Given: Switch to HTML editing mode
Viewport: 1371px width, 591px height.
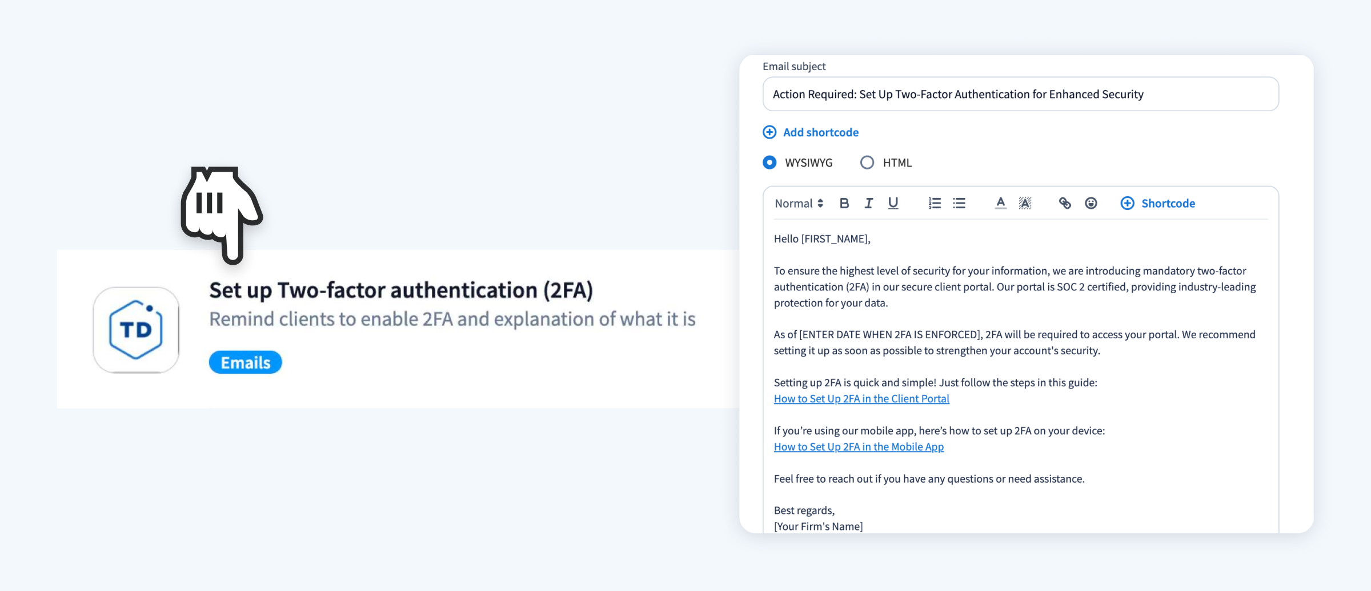Looking at the screenshot, I should (868, 163).
